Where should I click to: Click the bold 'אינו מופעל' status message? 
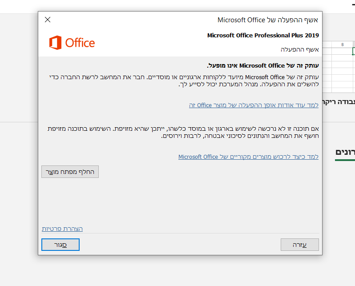click(263, 65)
